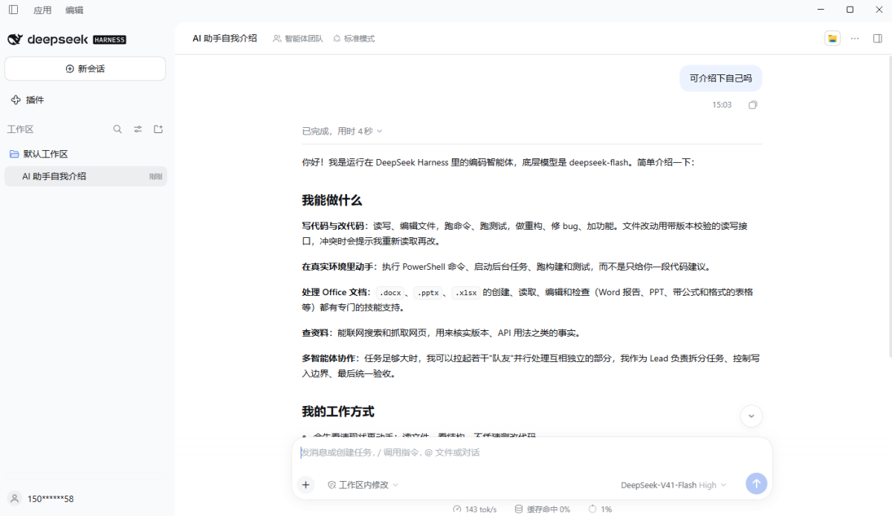Click the 刚刚 time label in sidebar

point(155,177)
